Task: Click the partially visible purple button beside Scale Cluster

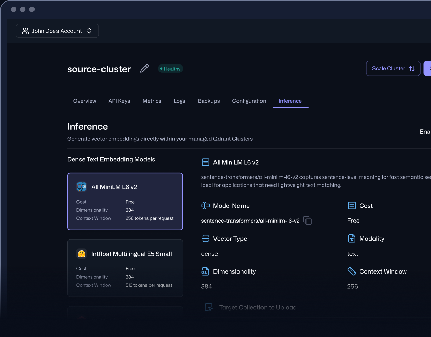Action: (427, 69)
